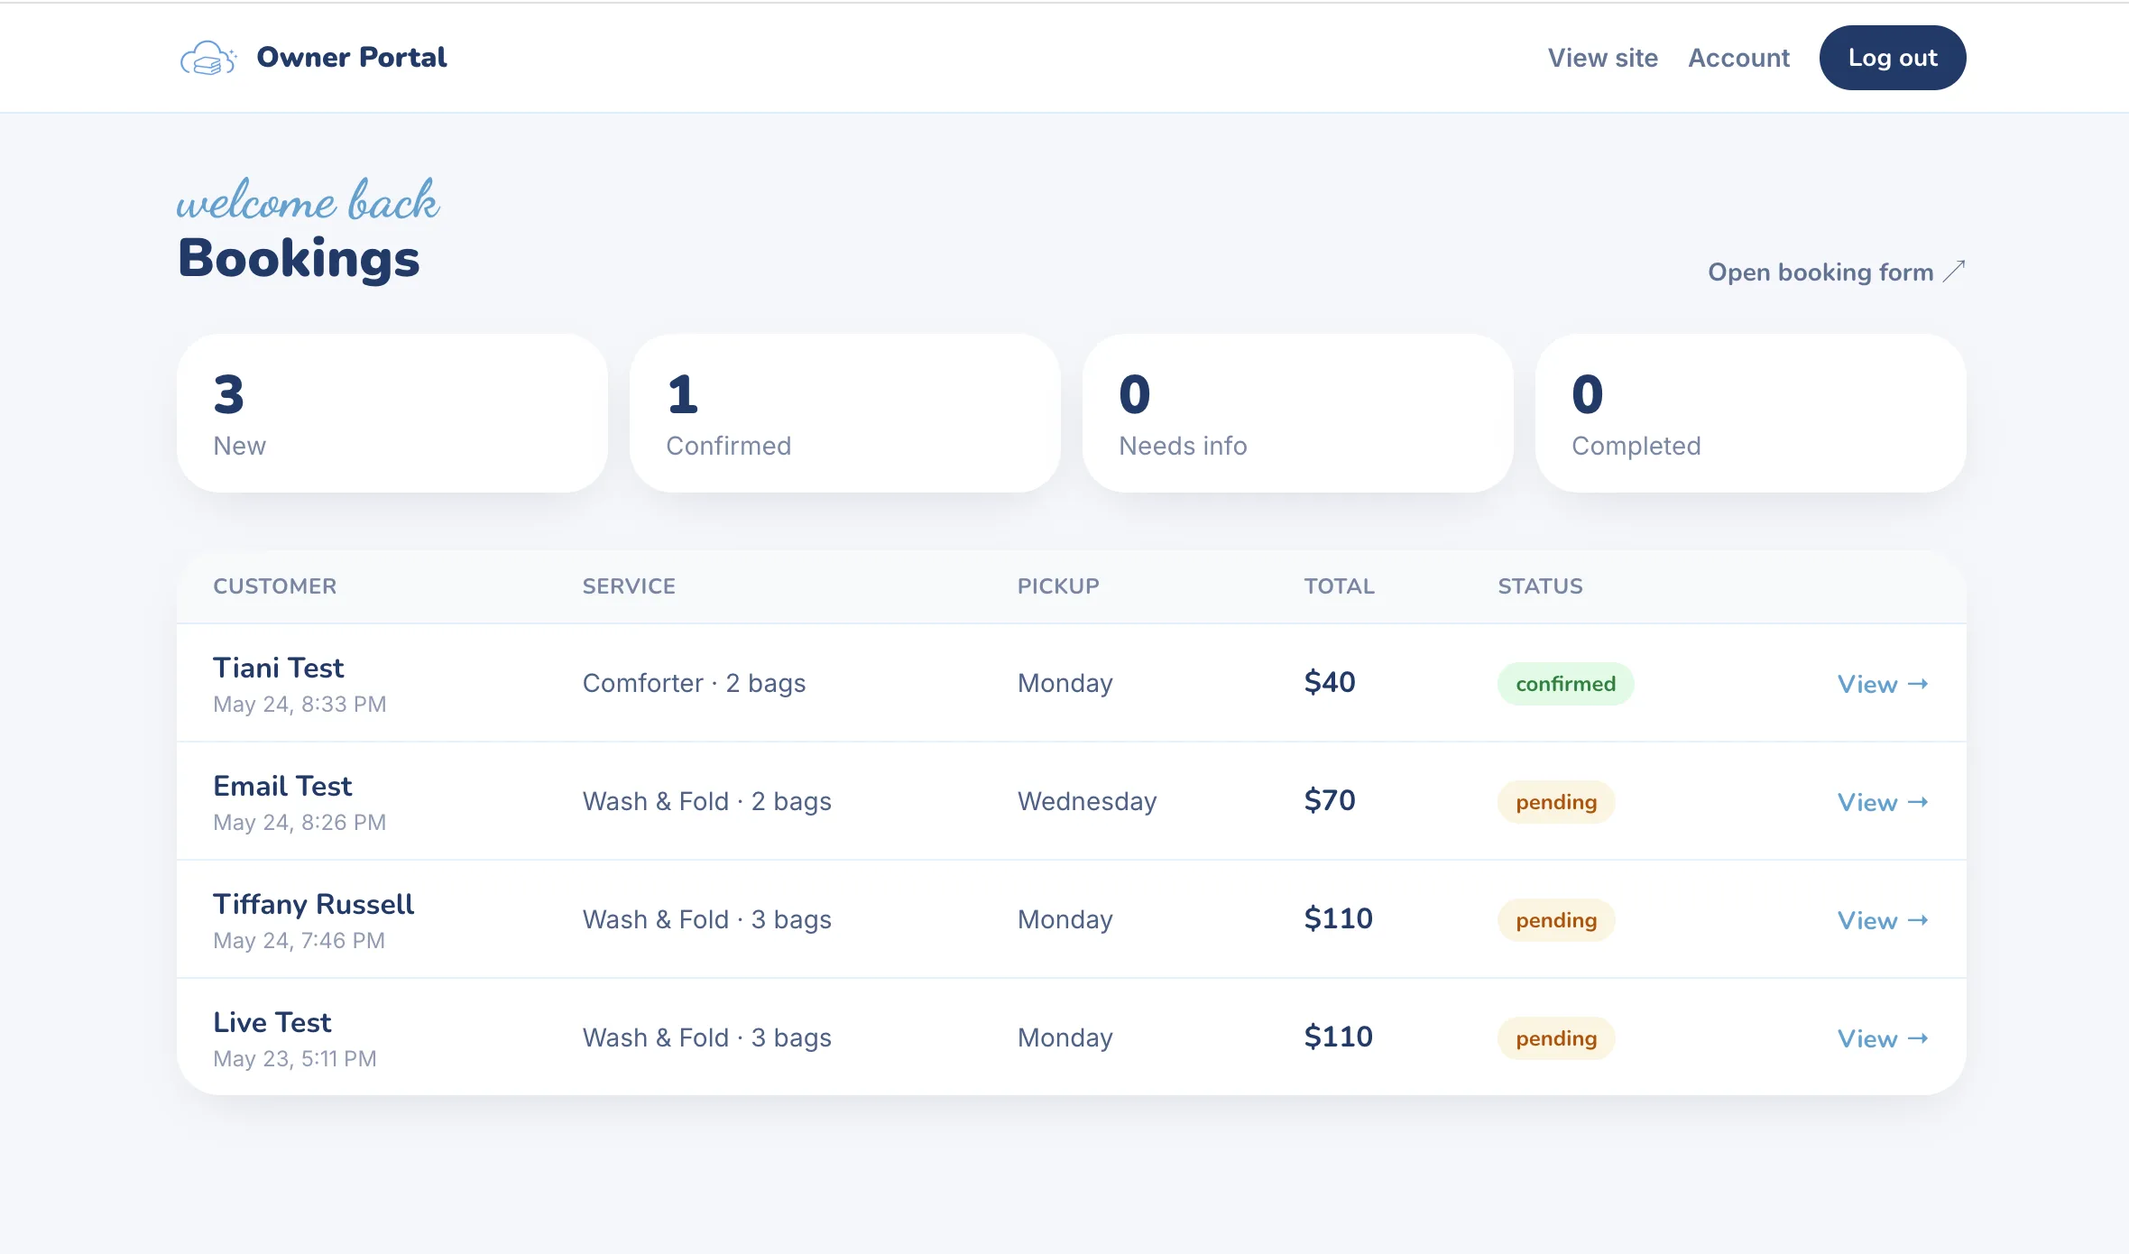Click the Live Test customer name
2129x1254 pixels.
[x=272, y=1022]
